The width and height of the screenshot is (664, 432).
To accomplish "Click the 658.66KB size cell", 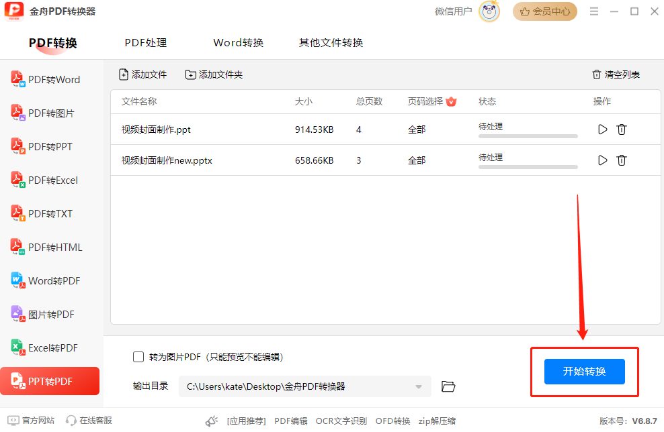I will pos(315,160).
